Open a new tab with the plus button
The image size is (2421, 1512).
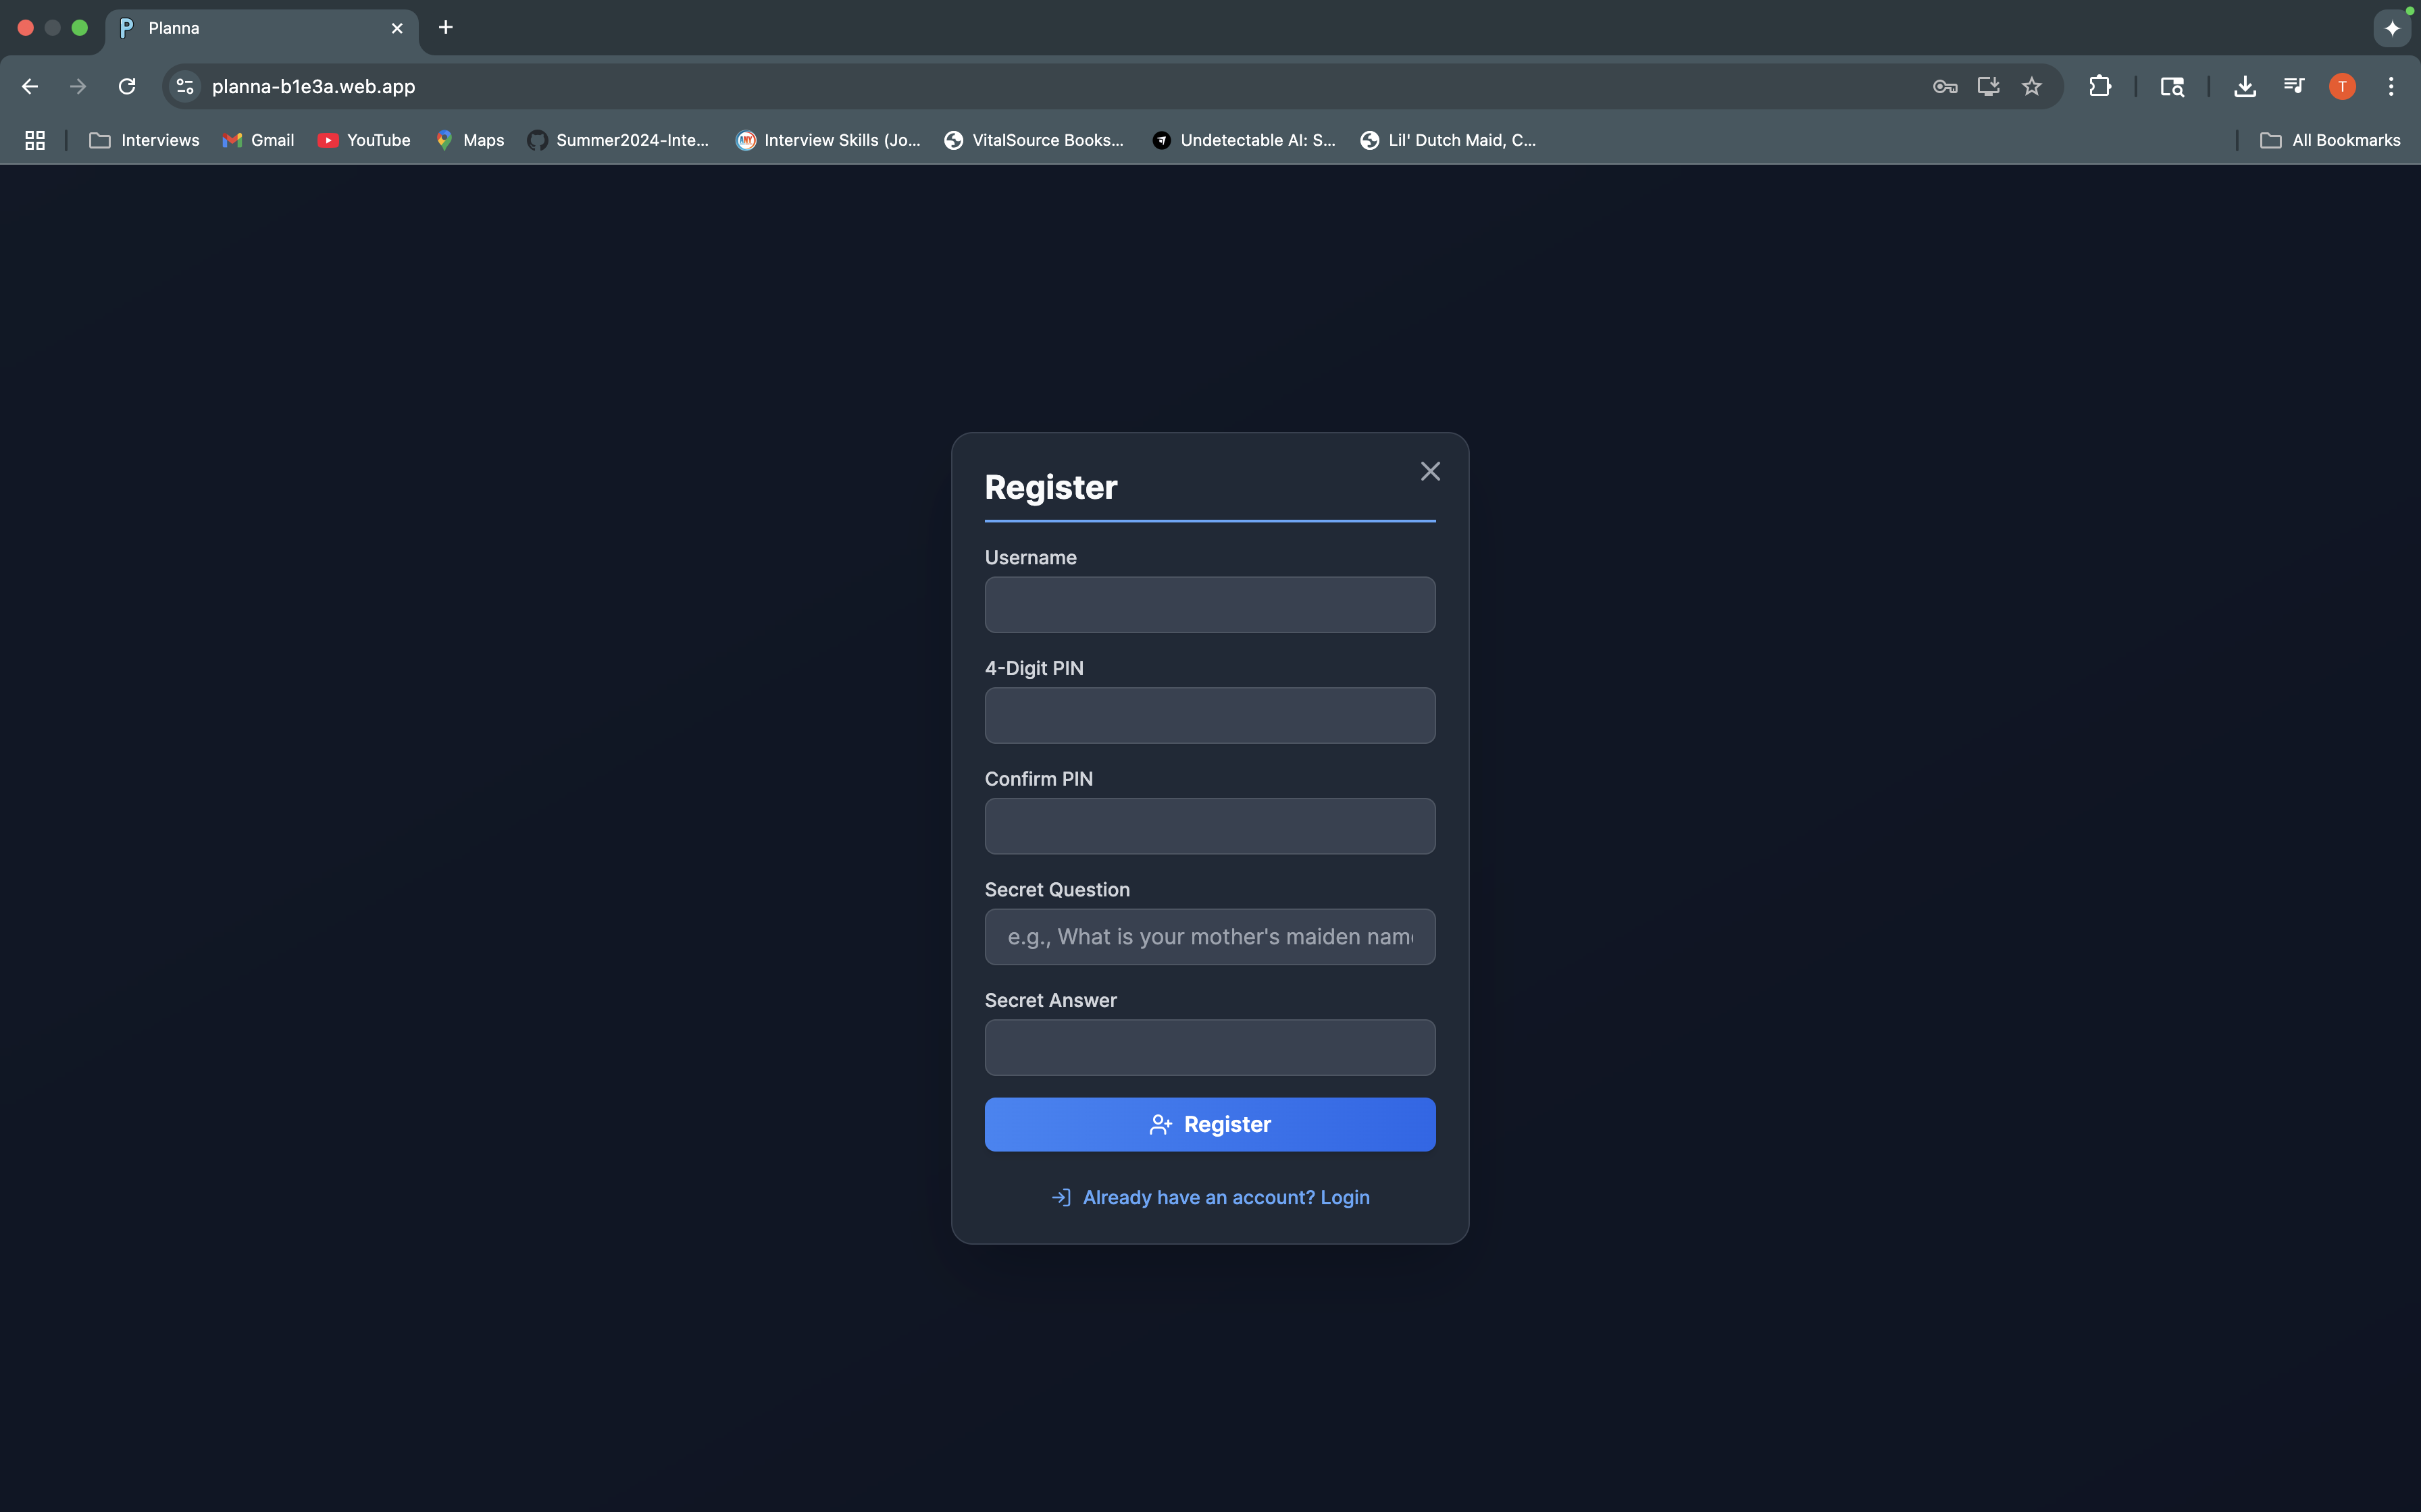(447, 27)
